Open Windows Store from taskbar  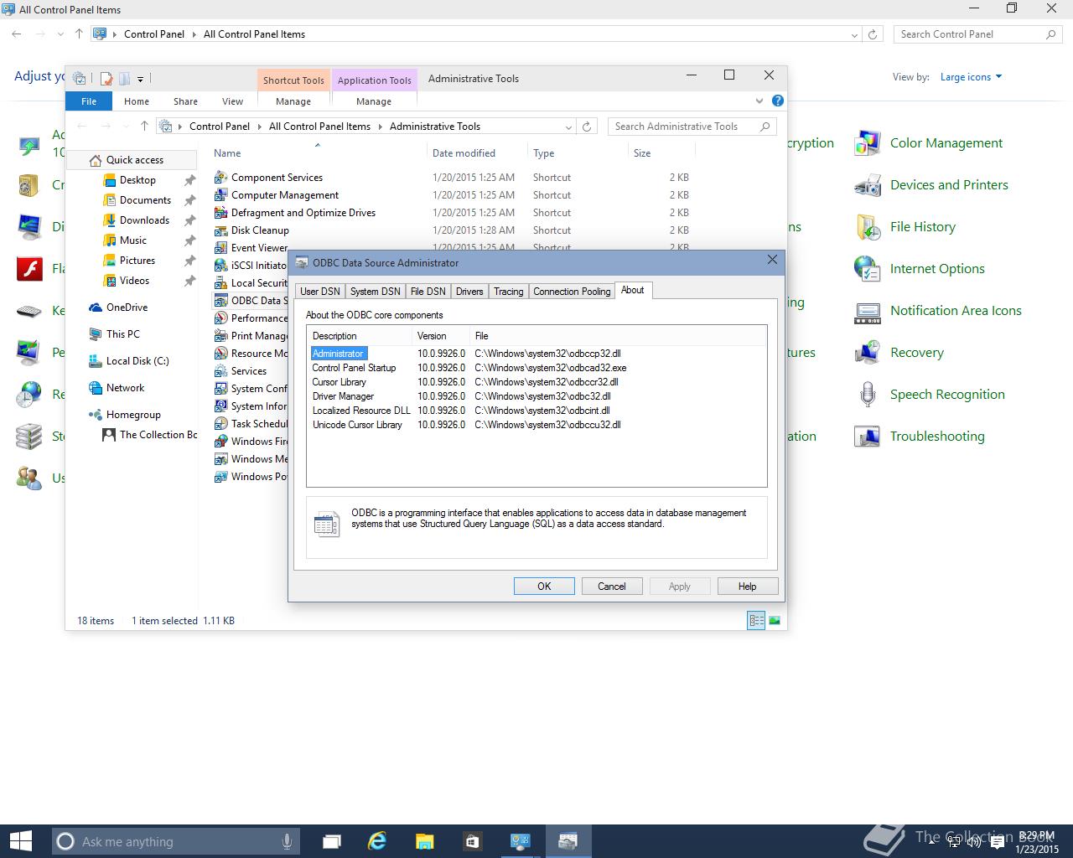click(472, 841)
